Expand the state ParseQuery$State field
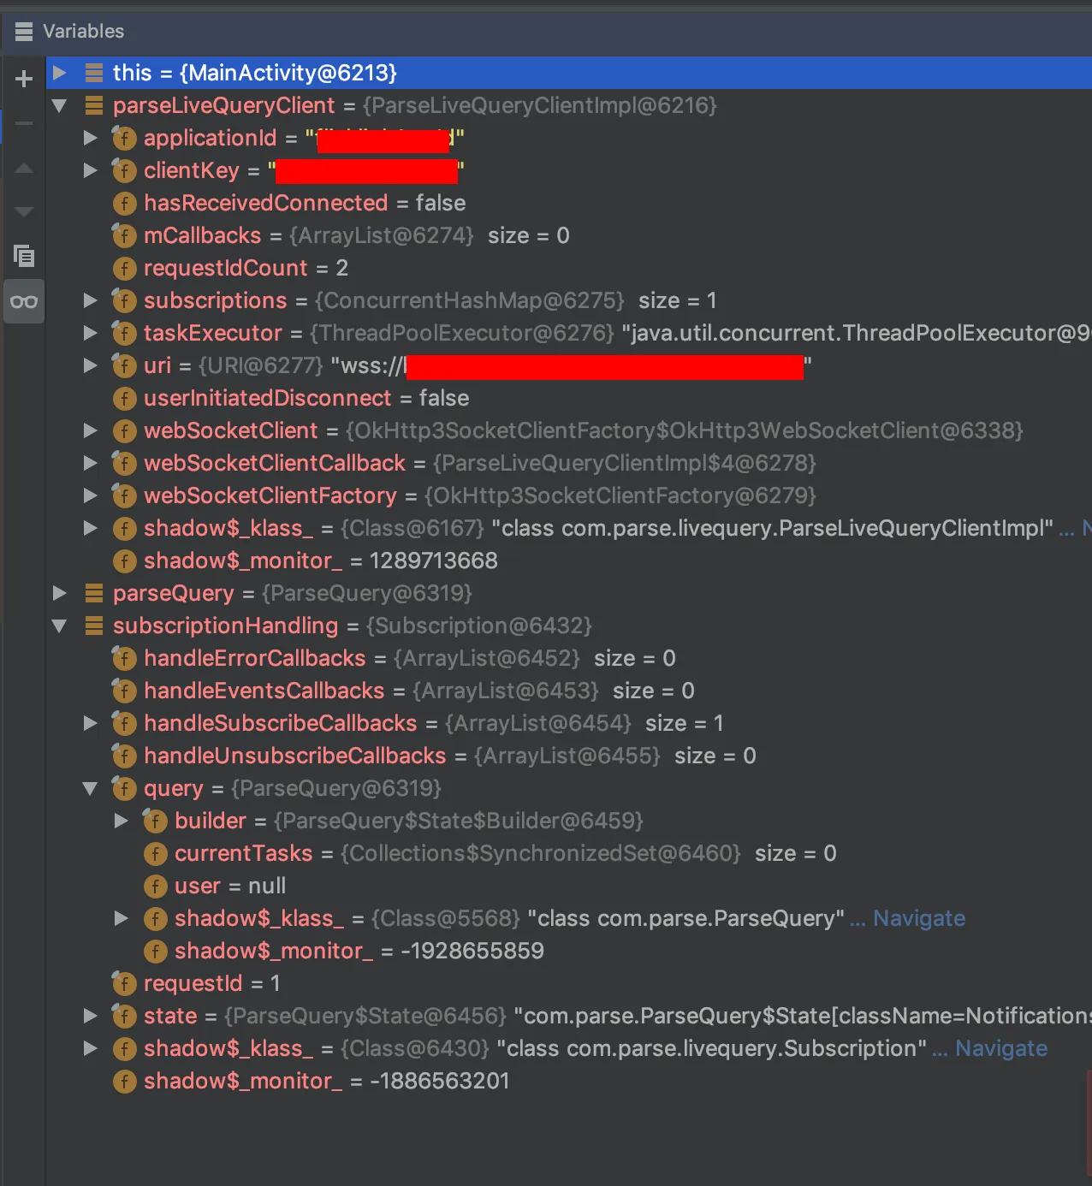Screen dimensions: 1092x1186 [x=90, y=1016]
